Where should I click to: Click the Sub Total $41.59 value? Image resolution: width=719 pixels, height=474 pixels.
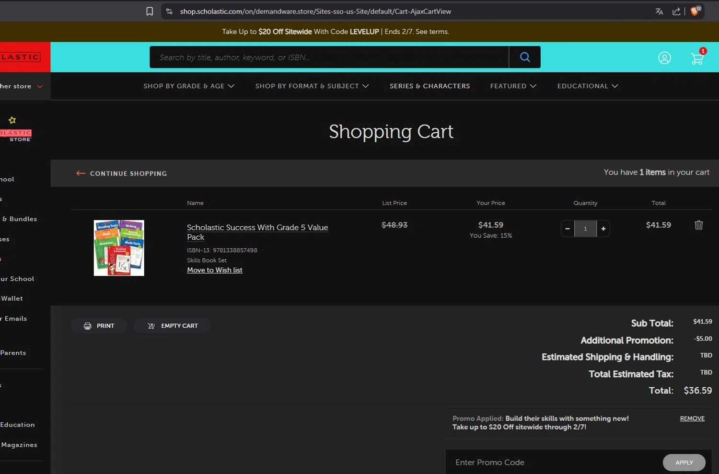coord(703,322)
